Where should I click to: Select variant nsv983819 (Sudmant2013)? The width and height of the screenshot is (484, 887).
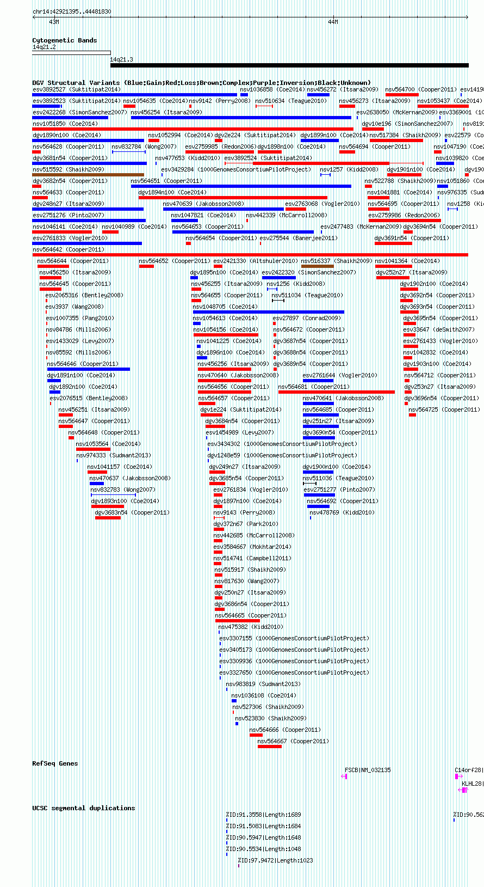tap(263, 684)
